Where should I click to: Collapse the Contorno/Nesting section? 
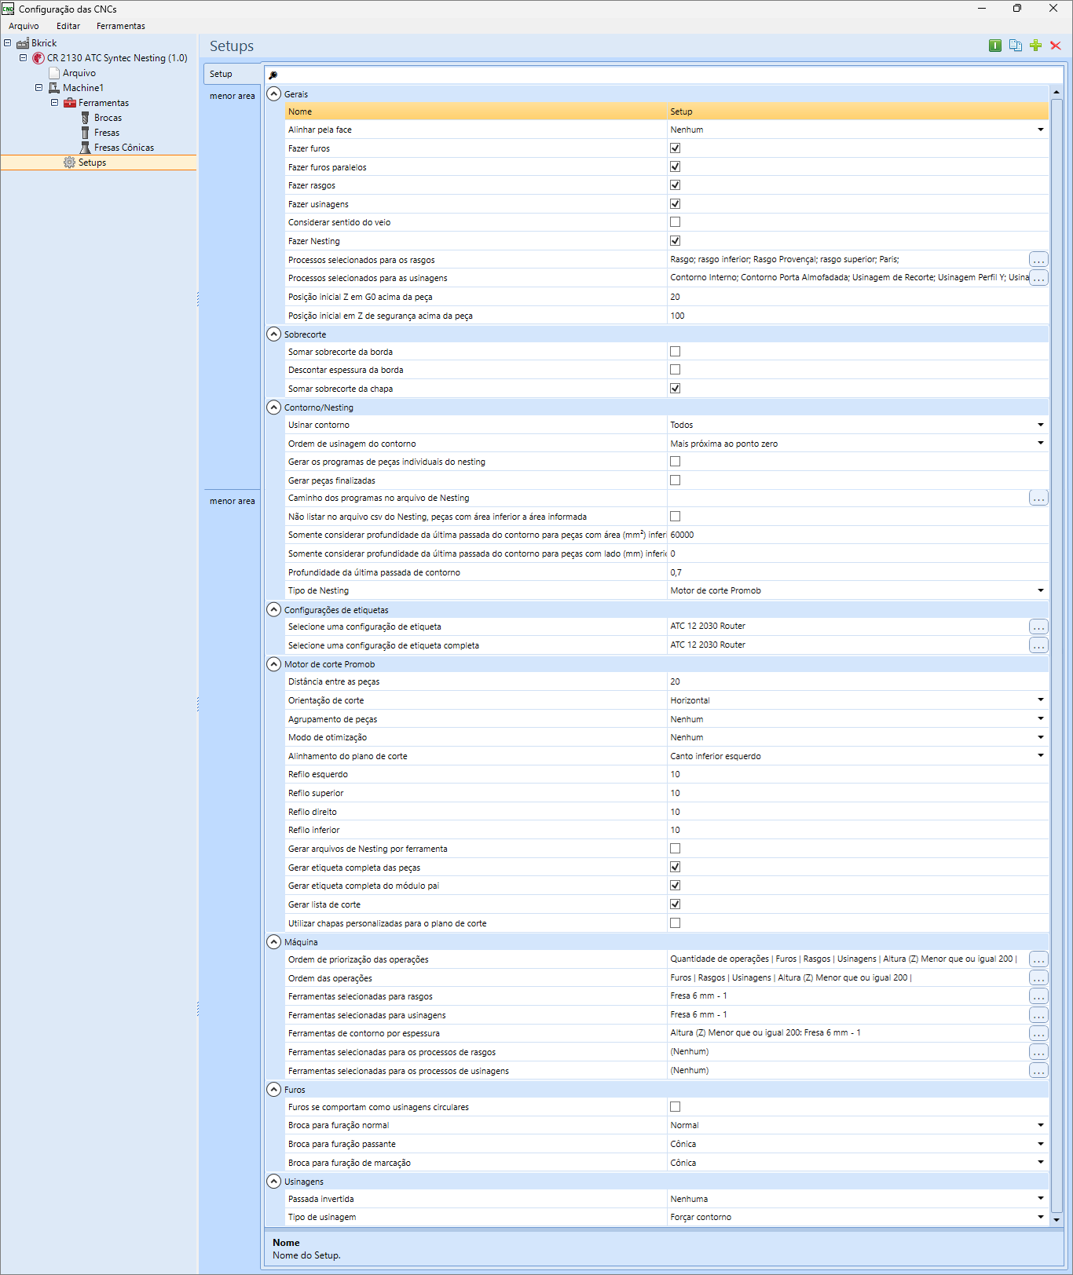(x=274, y=407)
